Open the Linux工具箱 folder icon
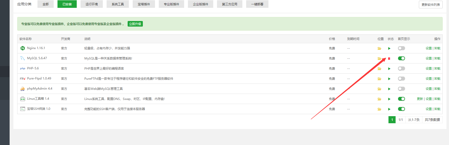This screenshot has width=449, height=145. [379, 99]
